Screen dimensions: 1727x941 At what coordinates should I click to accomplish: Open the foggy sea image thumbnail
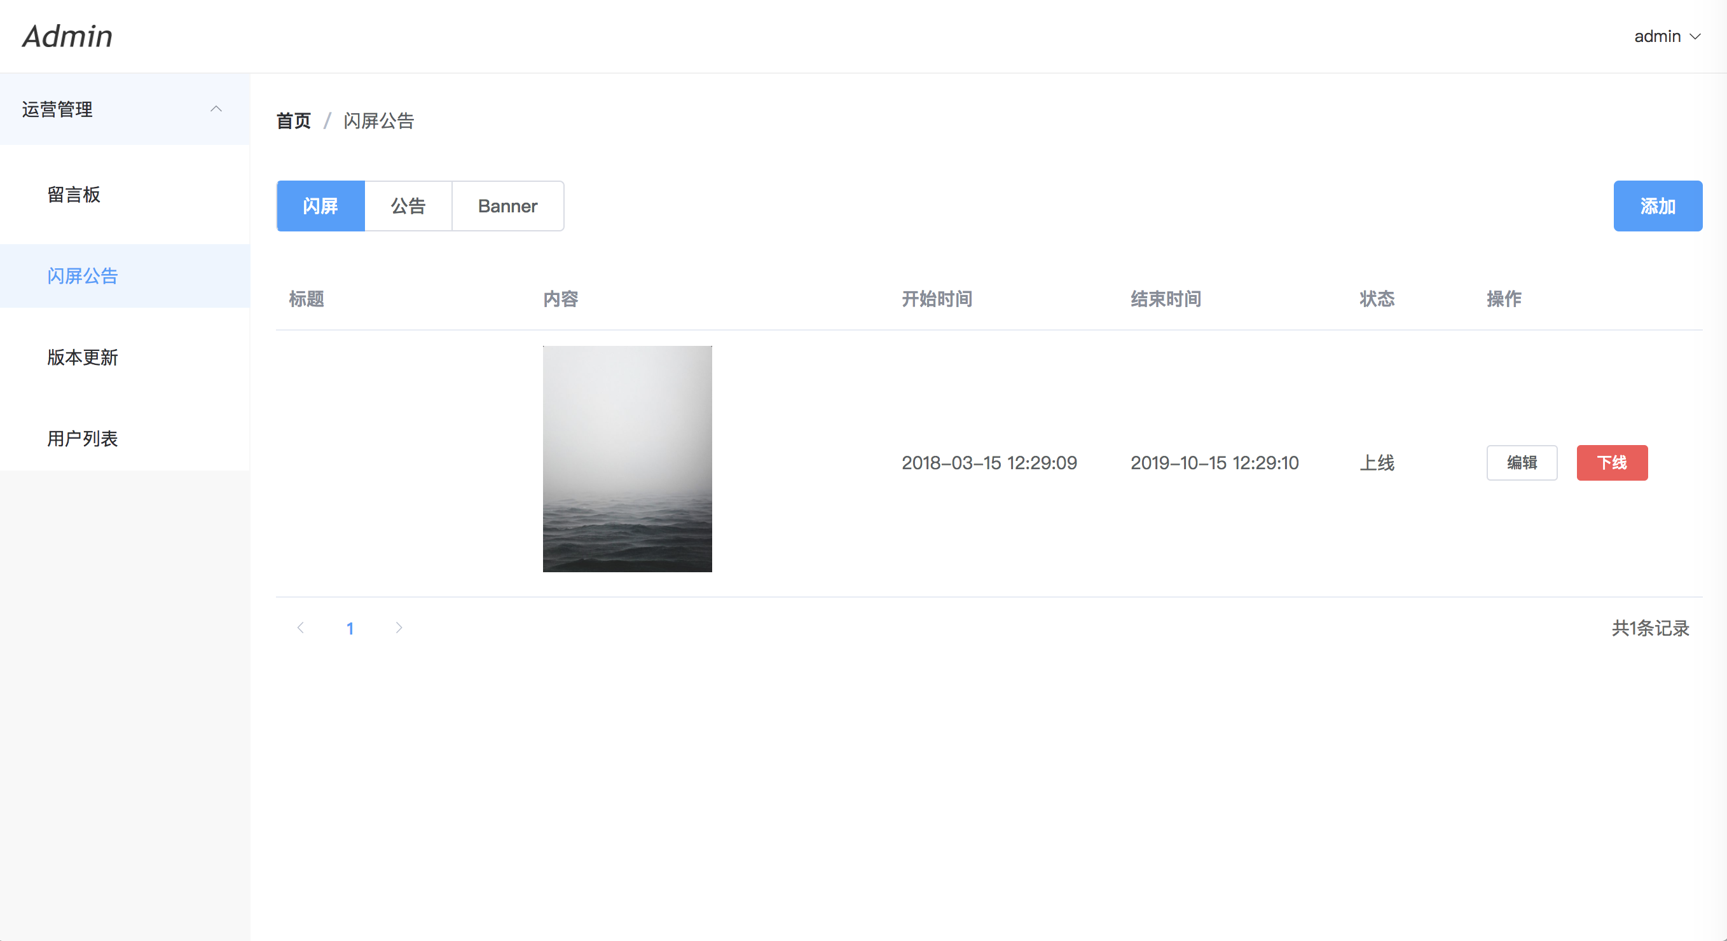click(627, 459)
